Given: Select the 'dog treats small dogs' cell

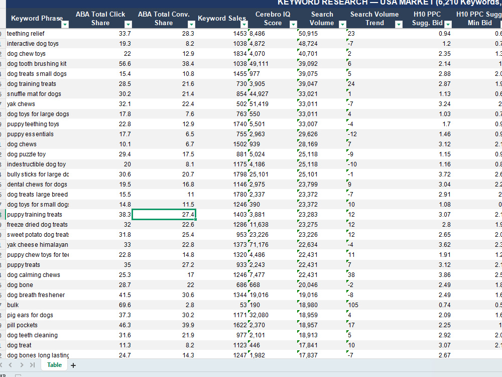Looking at the screenshot, I should point(37,74).
